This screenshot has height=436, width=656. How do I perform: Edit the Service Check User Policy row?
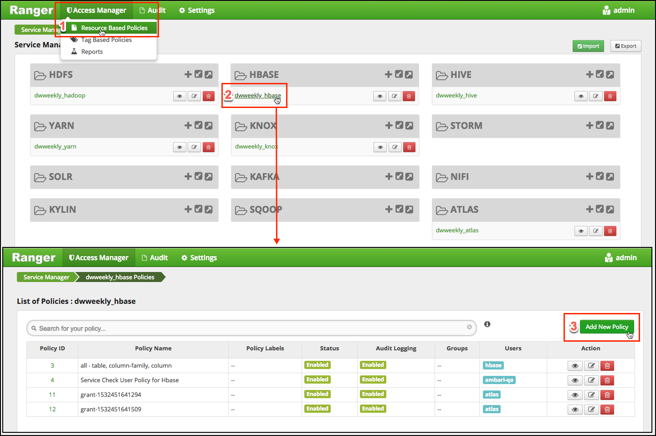tap(591, 380)
